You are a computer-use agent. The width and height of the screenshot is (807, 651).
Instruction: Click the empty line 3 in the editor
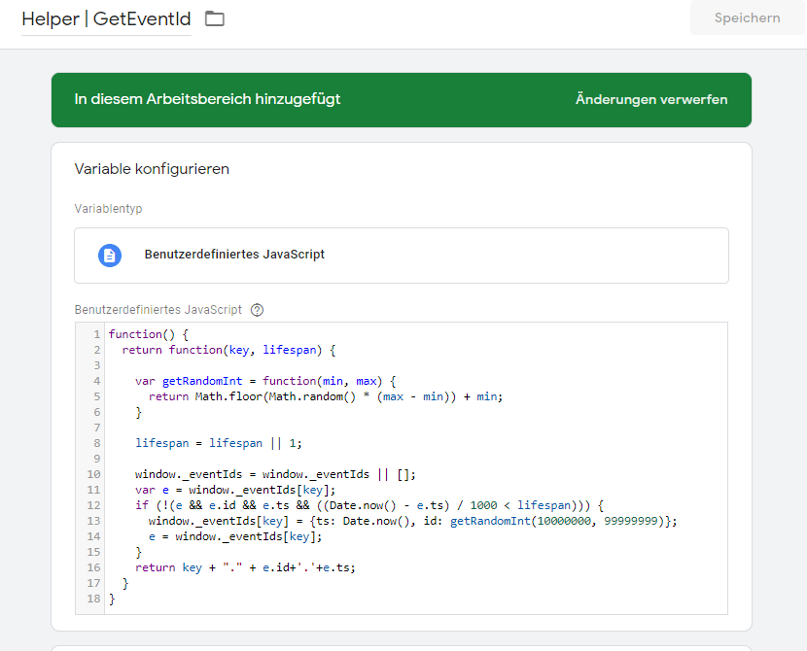(389, 365)
